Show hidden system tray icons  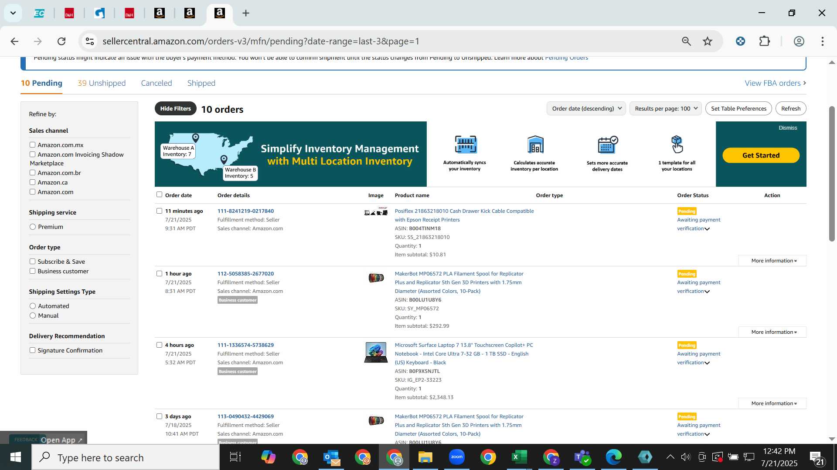click(x=670, y=457)
